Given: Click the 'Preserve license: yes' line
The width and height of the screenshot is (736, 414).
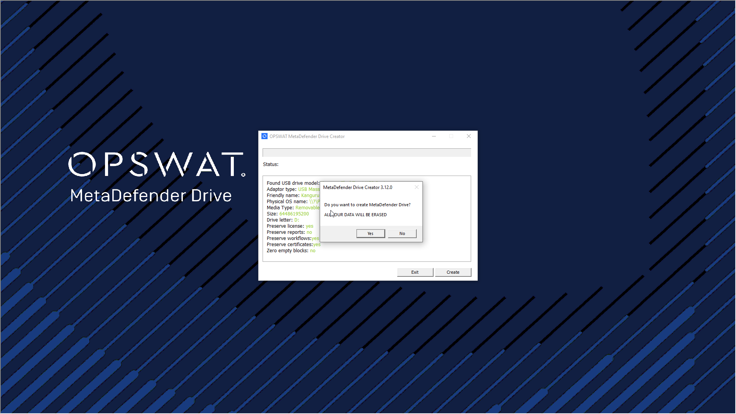Looking at the screenshot, I should pos(290,226).
